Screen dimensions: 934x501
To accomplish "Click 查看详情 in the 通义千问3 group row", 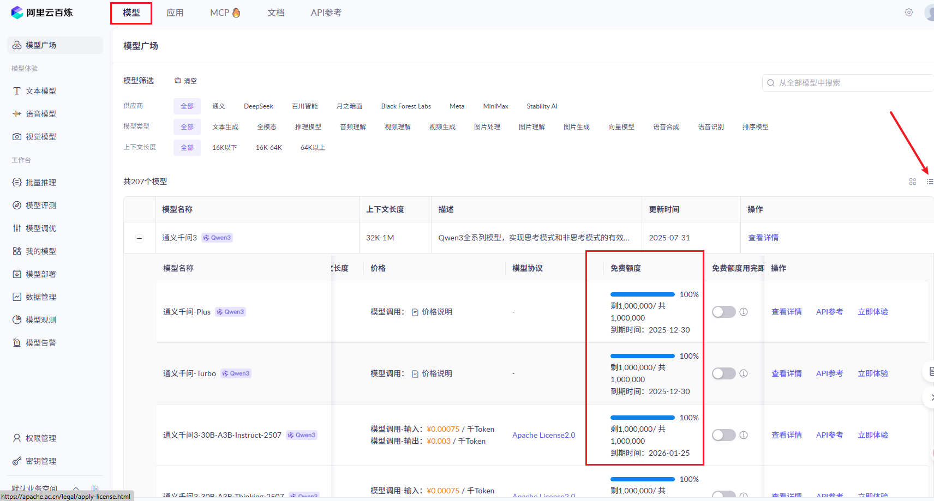I will tap(763, 238).
